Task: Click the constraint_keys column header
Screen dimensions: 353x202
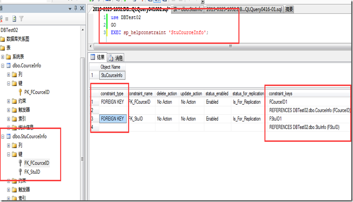Action: coord(308,93)
